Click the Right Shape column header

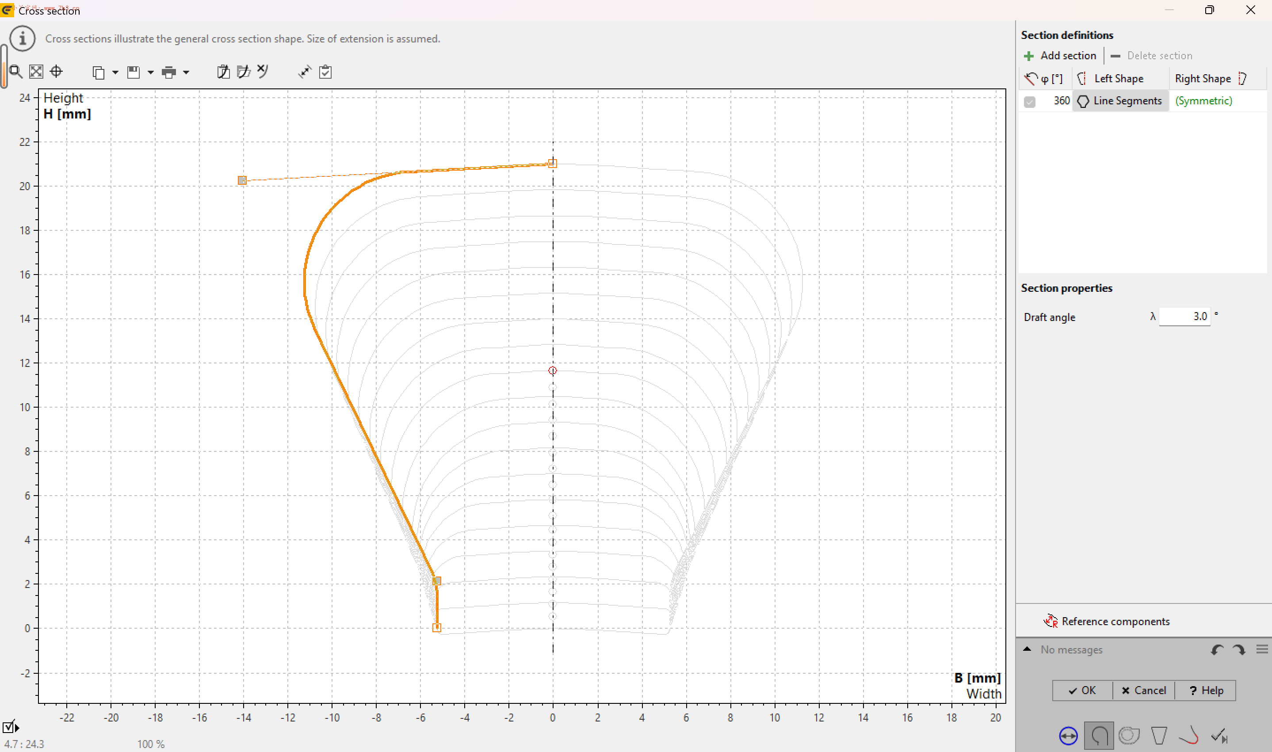pos(1217,79)
